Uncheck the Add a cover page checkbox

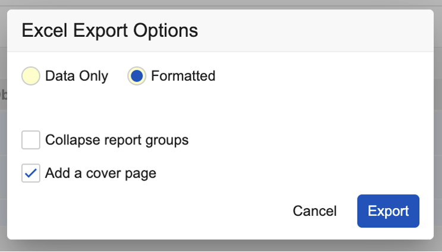point(31,173)
